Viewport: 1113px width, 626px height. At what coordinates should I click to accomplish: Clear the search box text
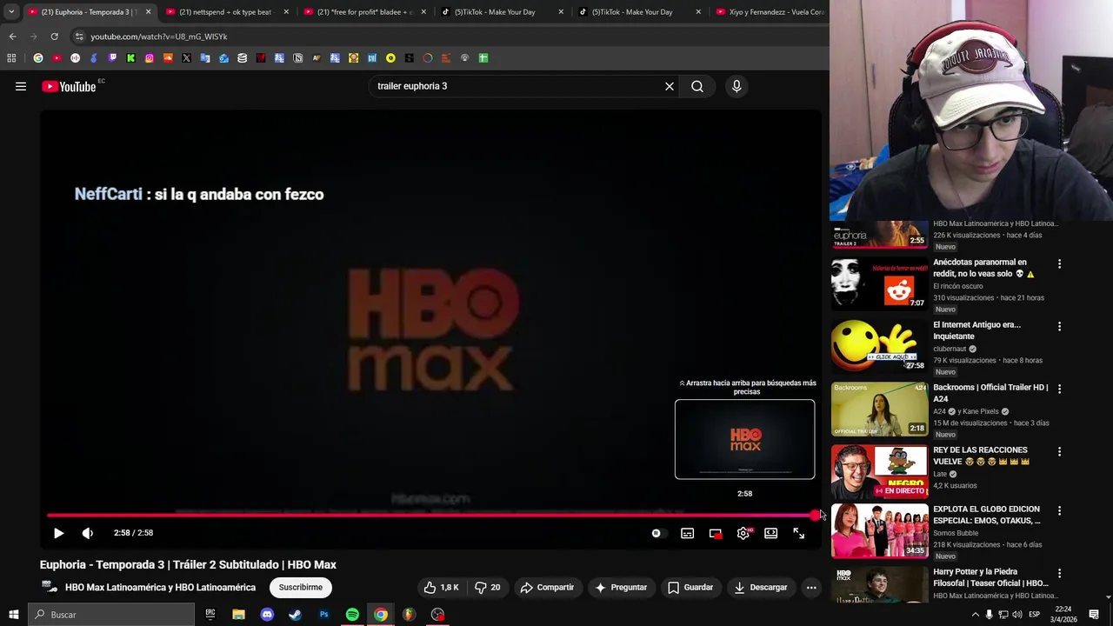pyautogui.click(x=670, y=86)
